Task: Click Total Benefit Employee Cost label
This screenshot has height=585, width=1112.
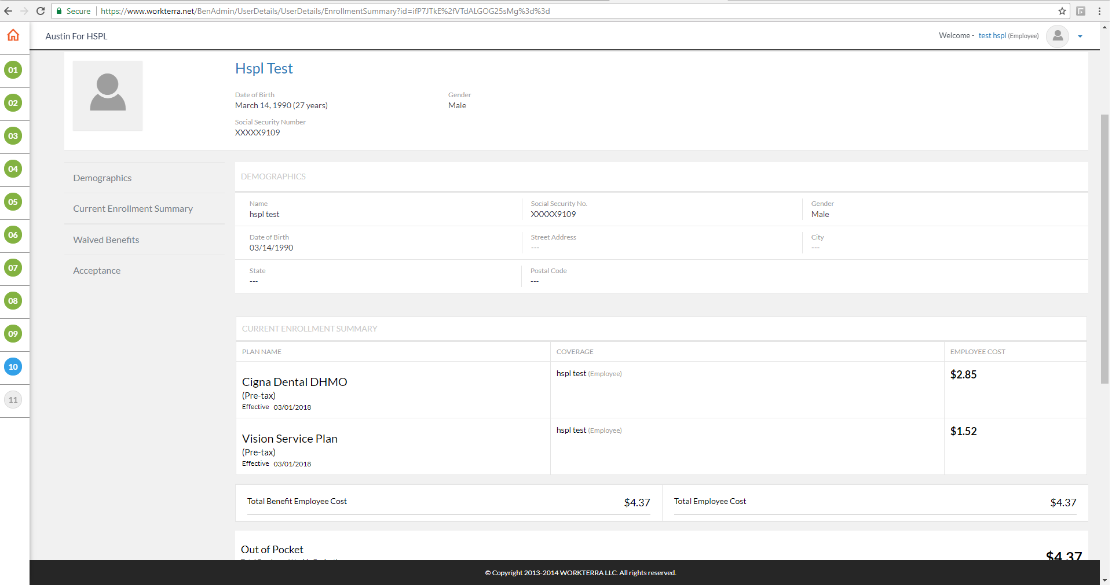Action: pyautogui.click(x=297, y=502)
